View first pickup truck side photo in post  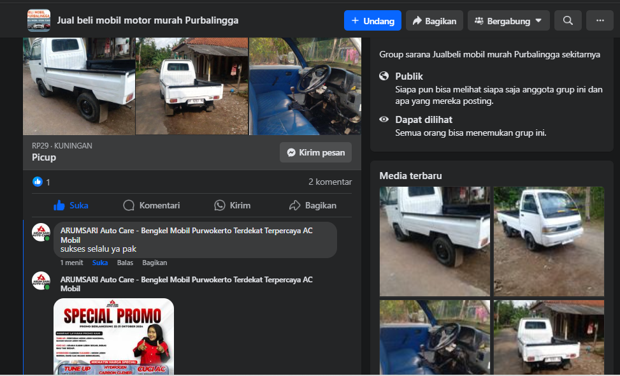[x=78, y=86]
